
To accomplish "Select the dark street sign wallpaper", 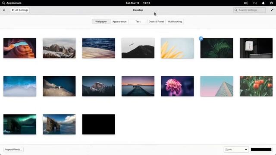I will (256, 48).
